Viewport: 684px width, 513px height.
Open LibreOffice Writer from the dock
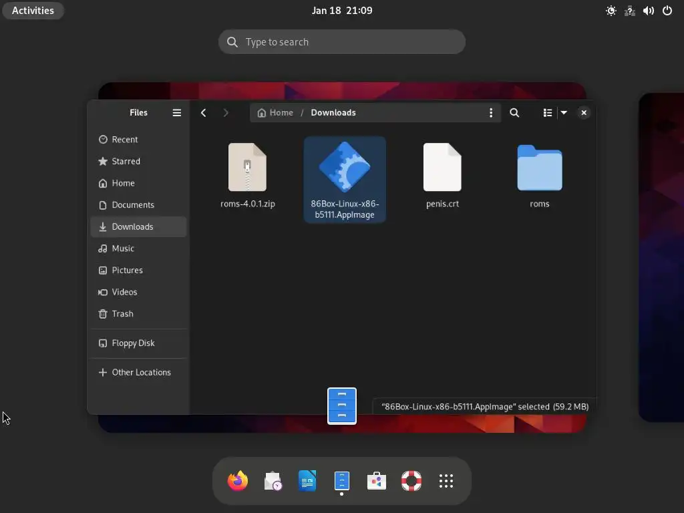(307, 481)
